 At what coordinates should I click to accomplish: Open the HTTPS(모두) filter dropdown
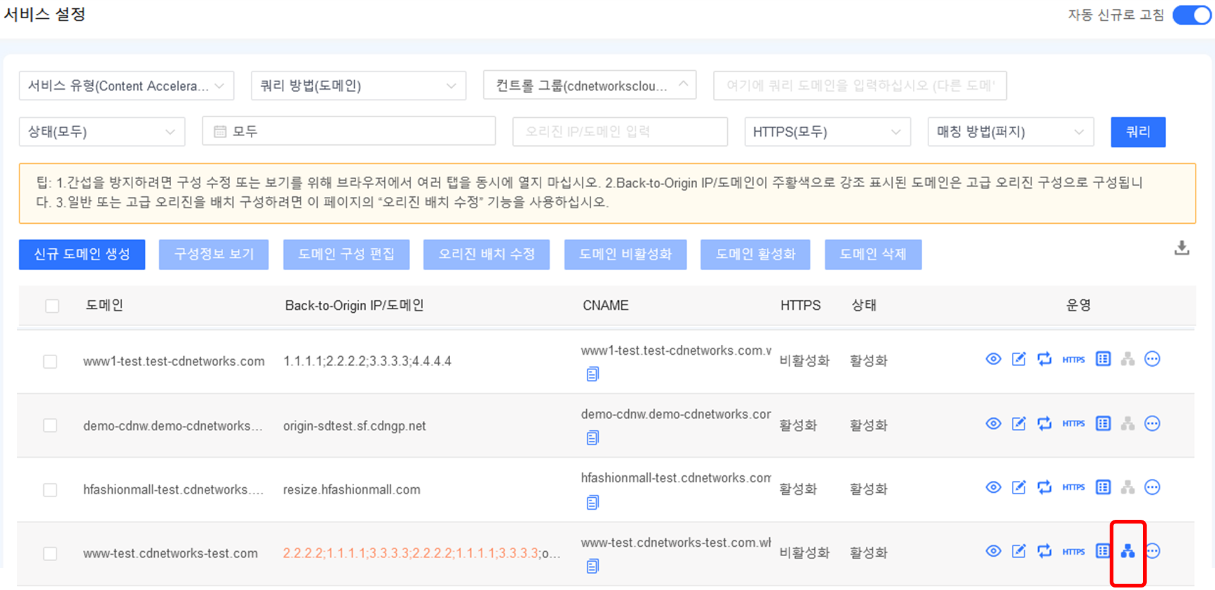(x=827, y=132)
